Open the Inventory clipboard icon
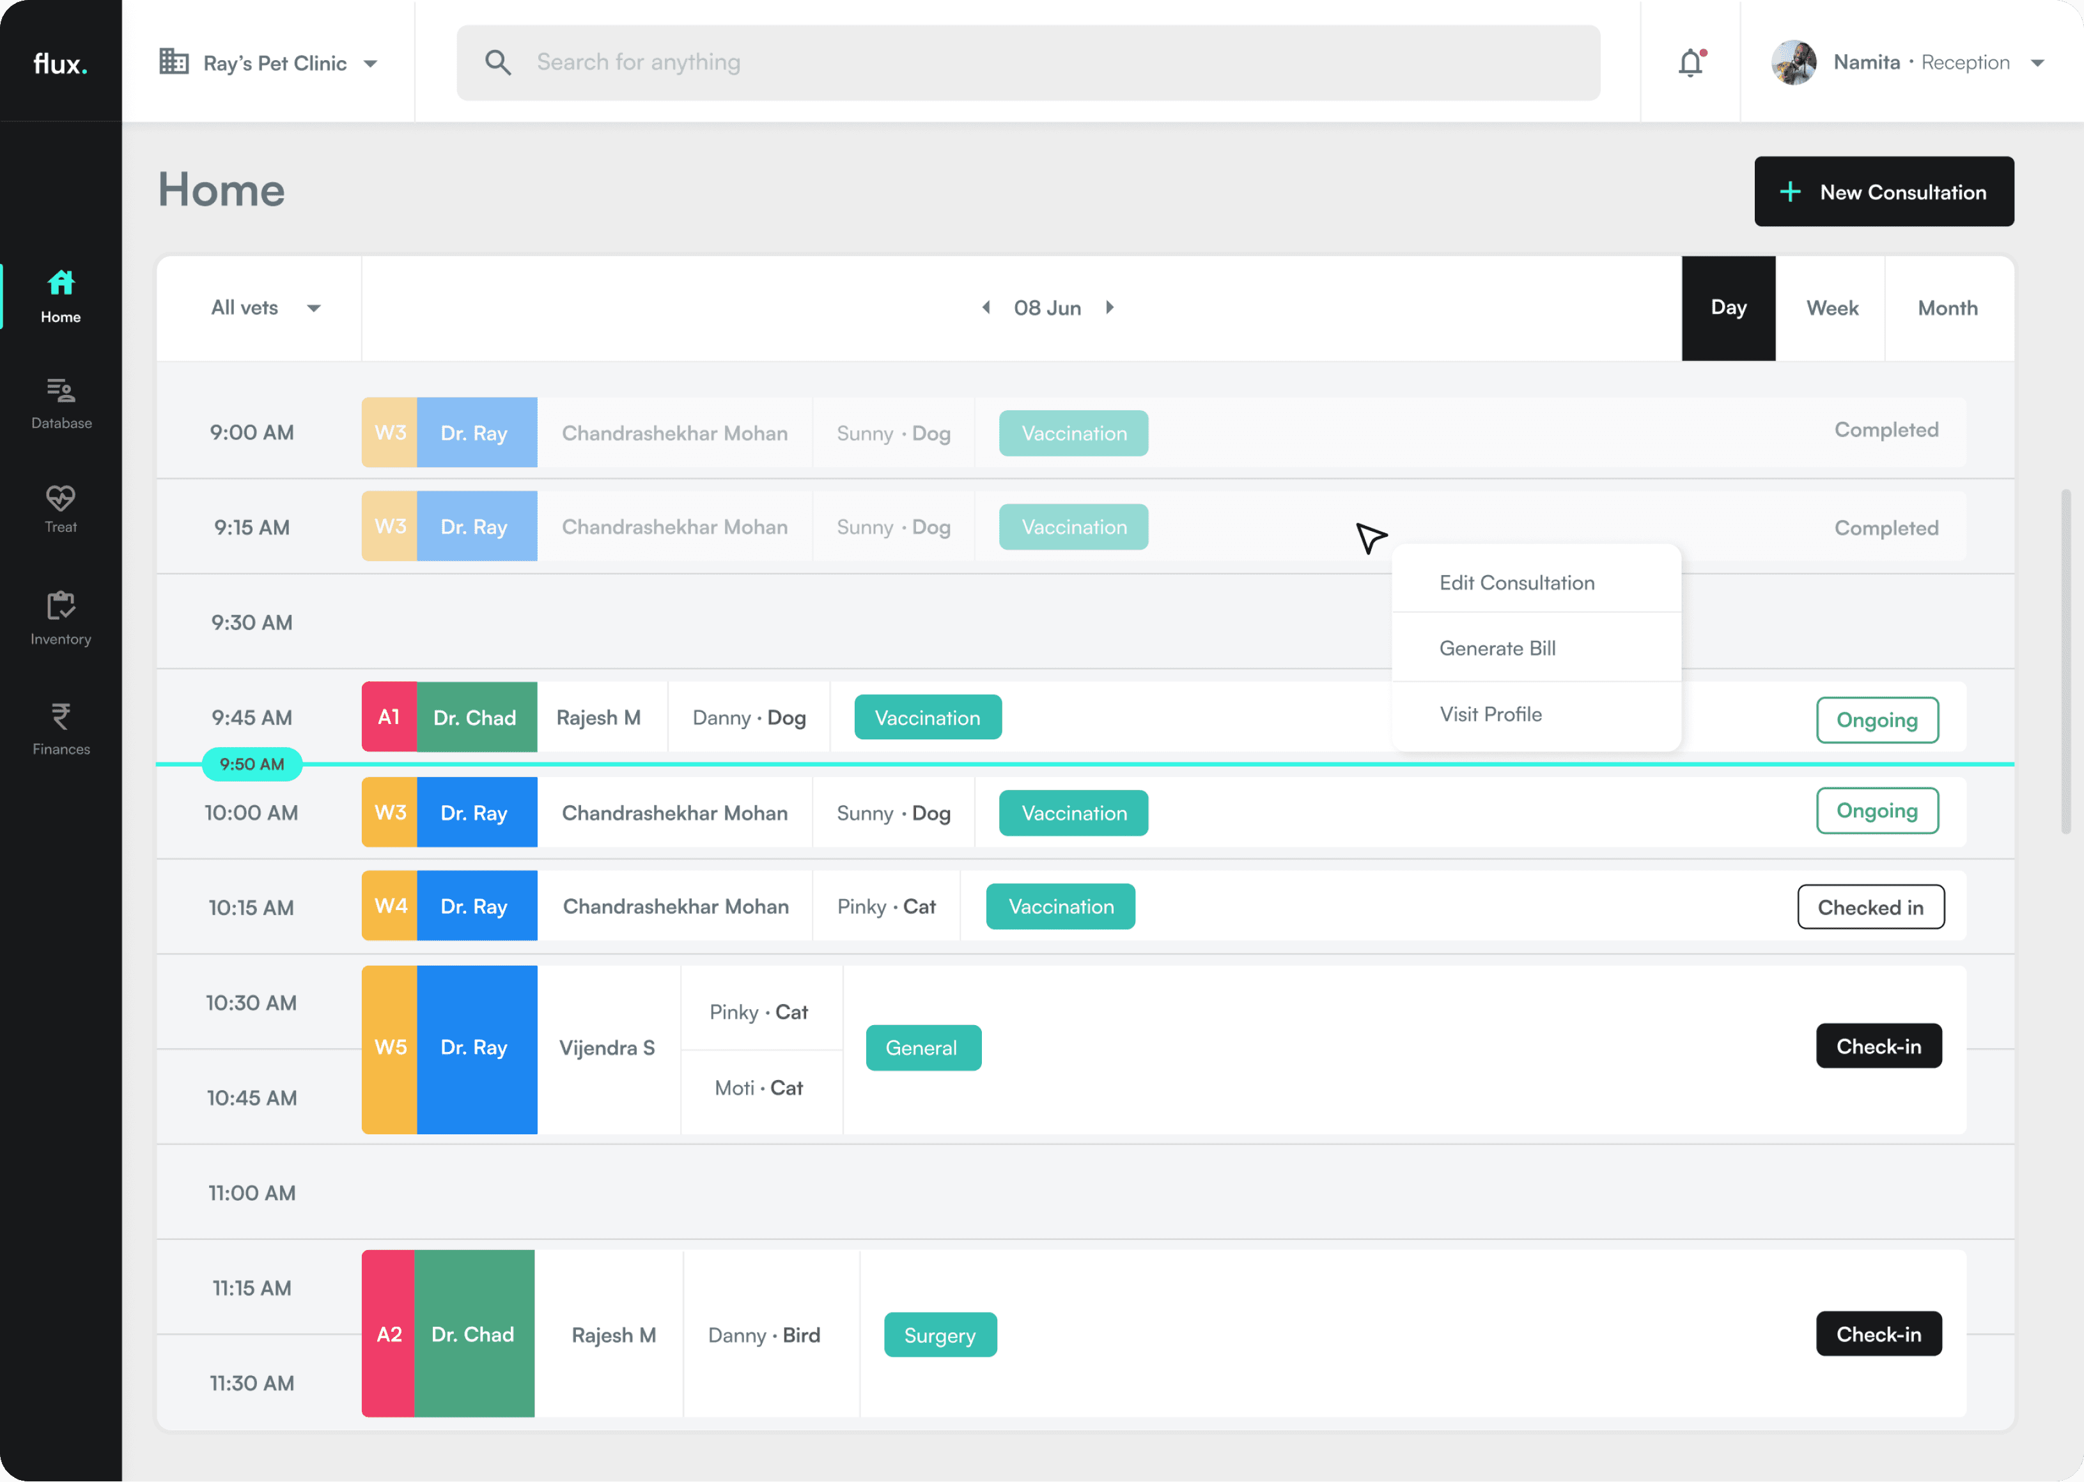The image size is (2084, 1482). pos(60,605)
